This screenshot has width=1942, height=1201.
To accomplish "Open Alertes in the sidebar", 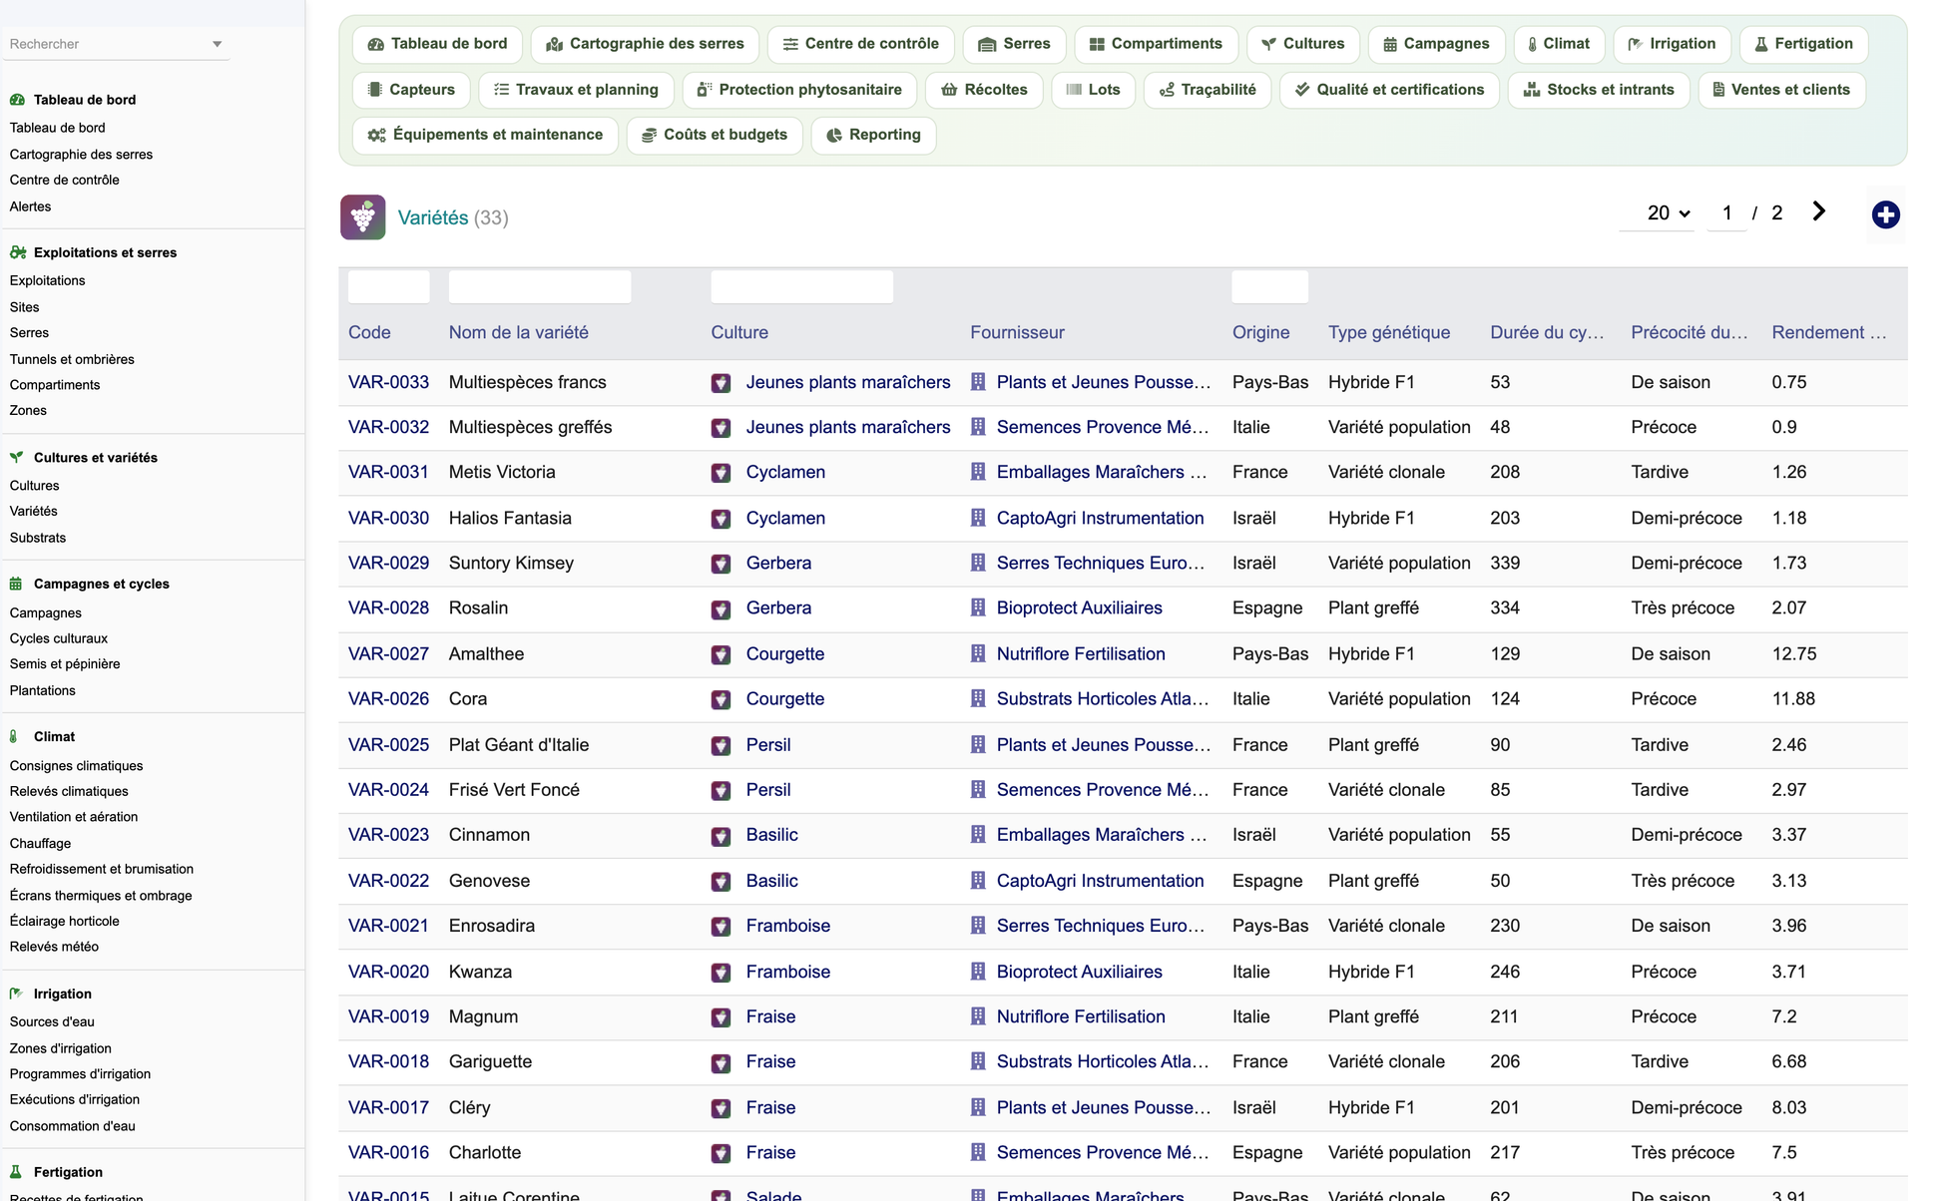I will coord(31,206).
